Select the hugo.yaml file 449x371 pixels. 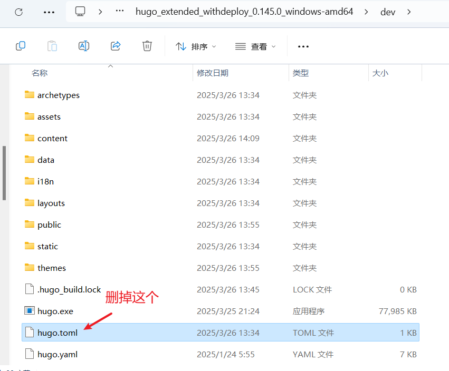click(x=58, y=355)
